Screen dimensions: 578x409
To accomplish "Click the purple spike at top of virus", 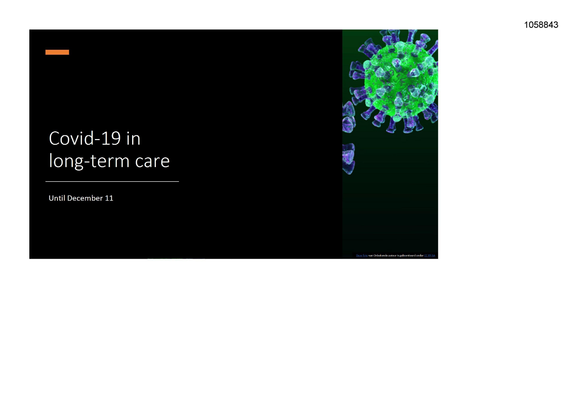I will [x=411, y=36].
